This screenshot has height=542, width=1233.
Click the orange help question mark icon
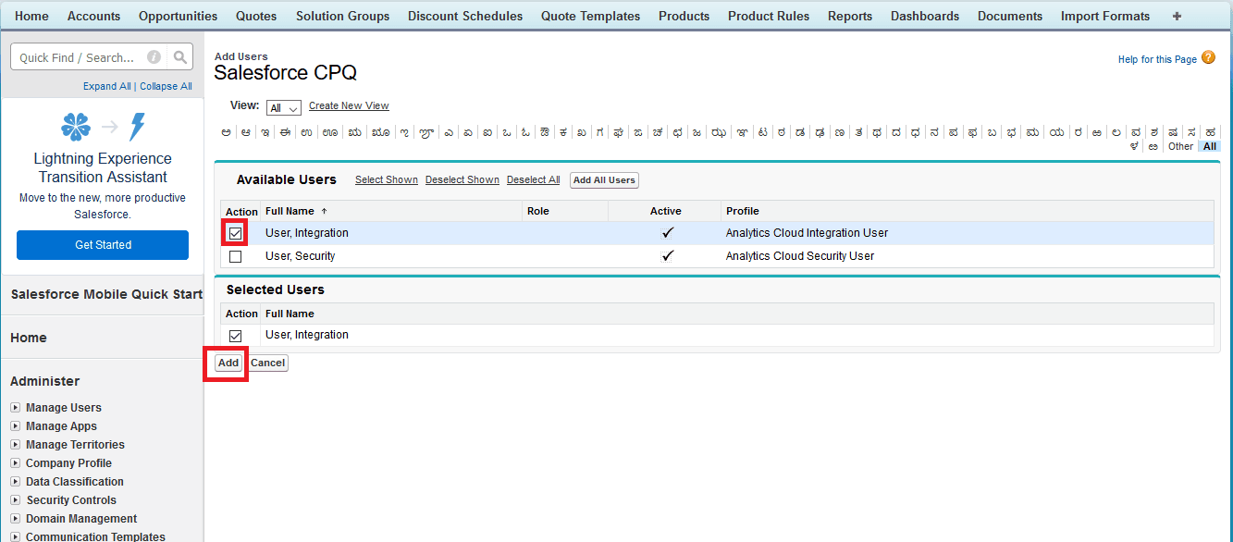pos(1208,58)
